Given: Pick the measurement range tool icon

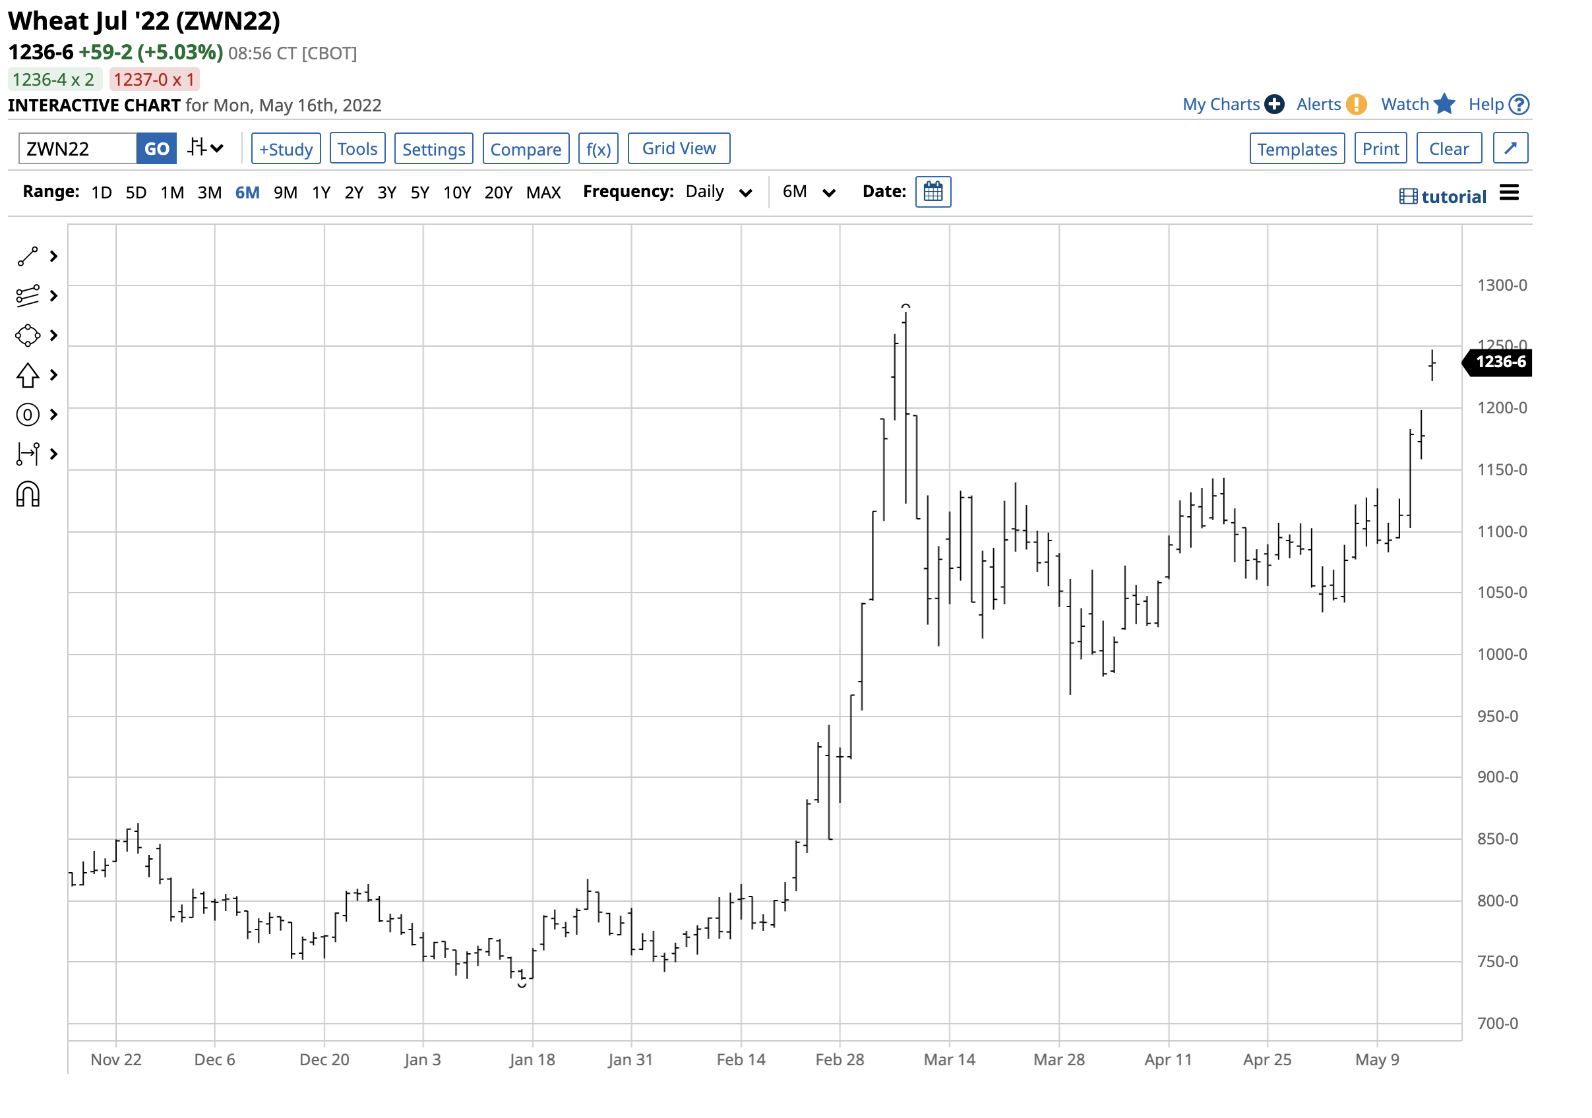Looking at the screenshot, I should click(x=28, y=454).
